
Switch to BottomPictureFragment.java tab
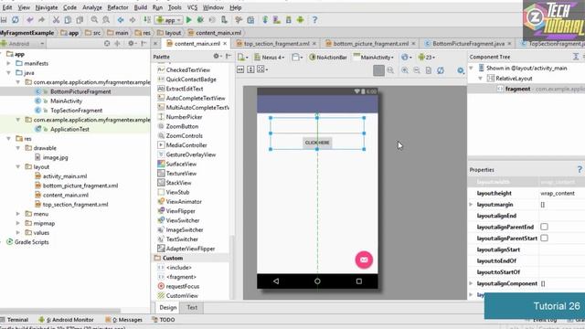click(x=468, y=44)
